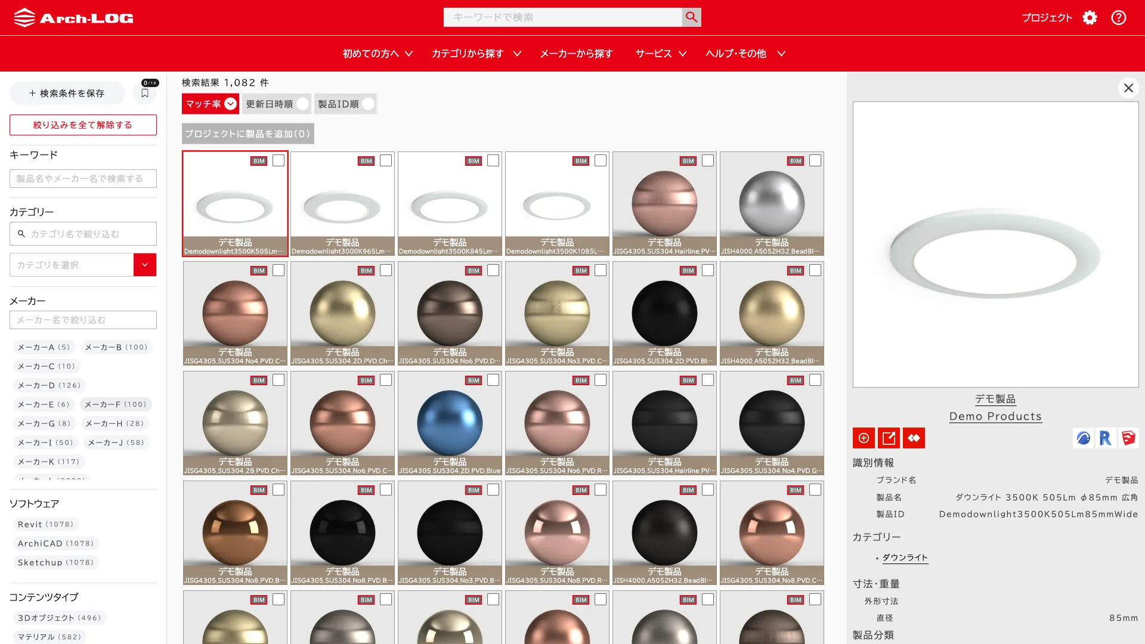Click the top keyword search field

click(562, 17)
